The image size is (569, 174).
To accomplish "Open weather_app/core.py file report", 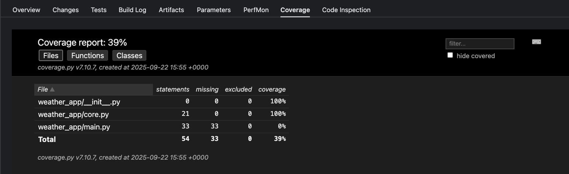I will (73, 114).
